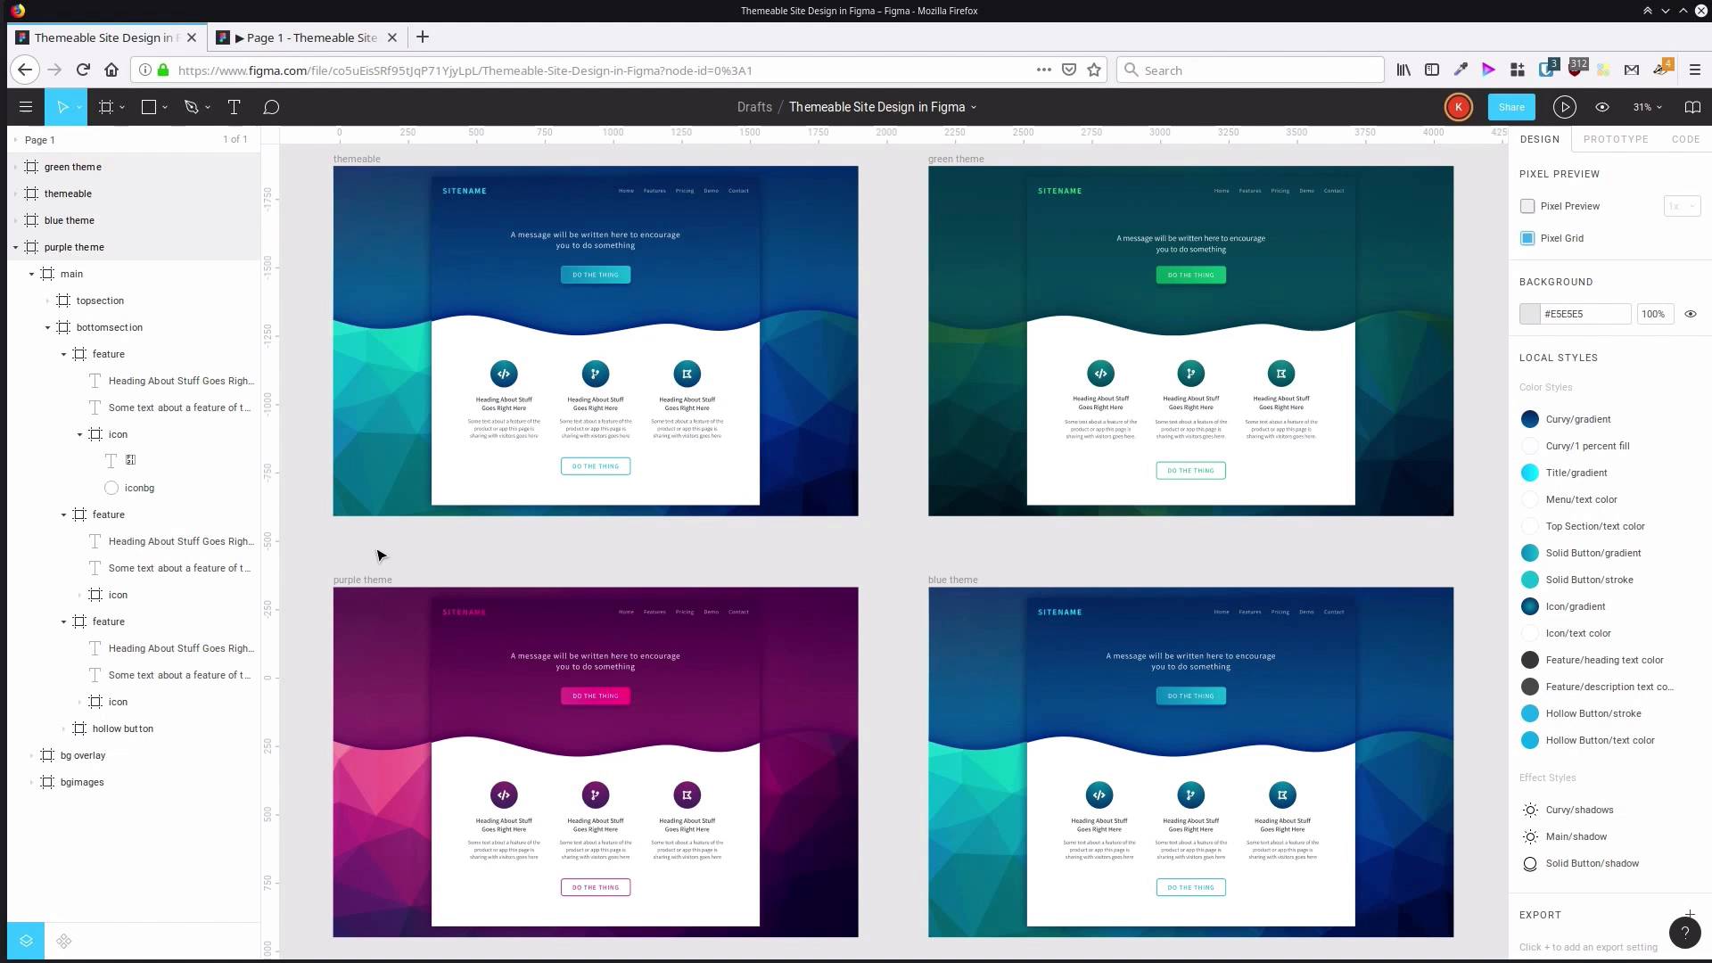Expand the green theme frame in layers
Viewport: 1712px width, 963px height.
pos(14,167)
